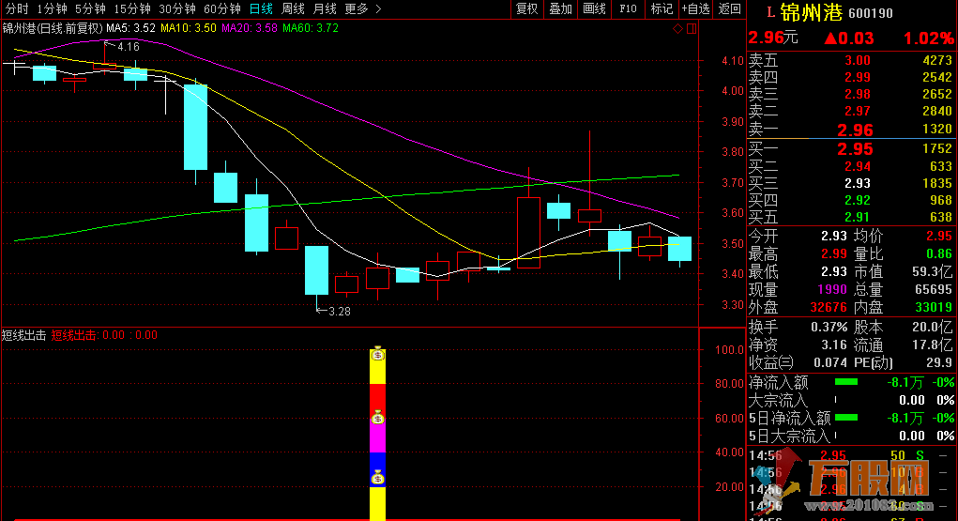The width and height of the screenshot is (958, 521).
Task: Click the 市值 value 59.3亿
Action: (932, 271)
